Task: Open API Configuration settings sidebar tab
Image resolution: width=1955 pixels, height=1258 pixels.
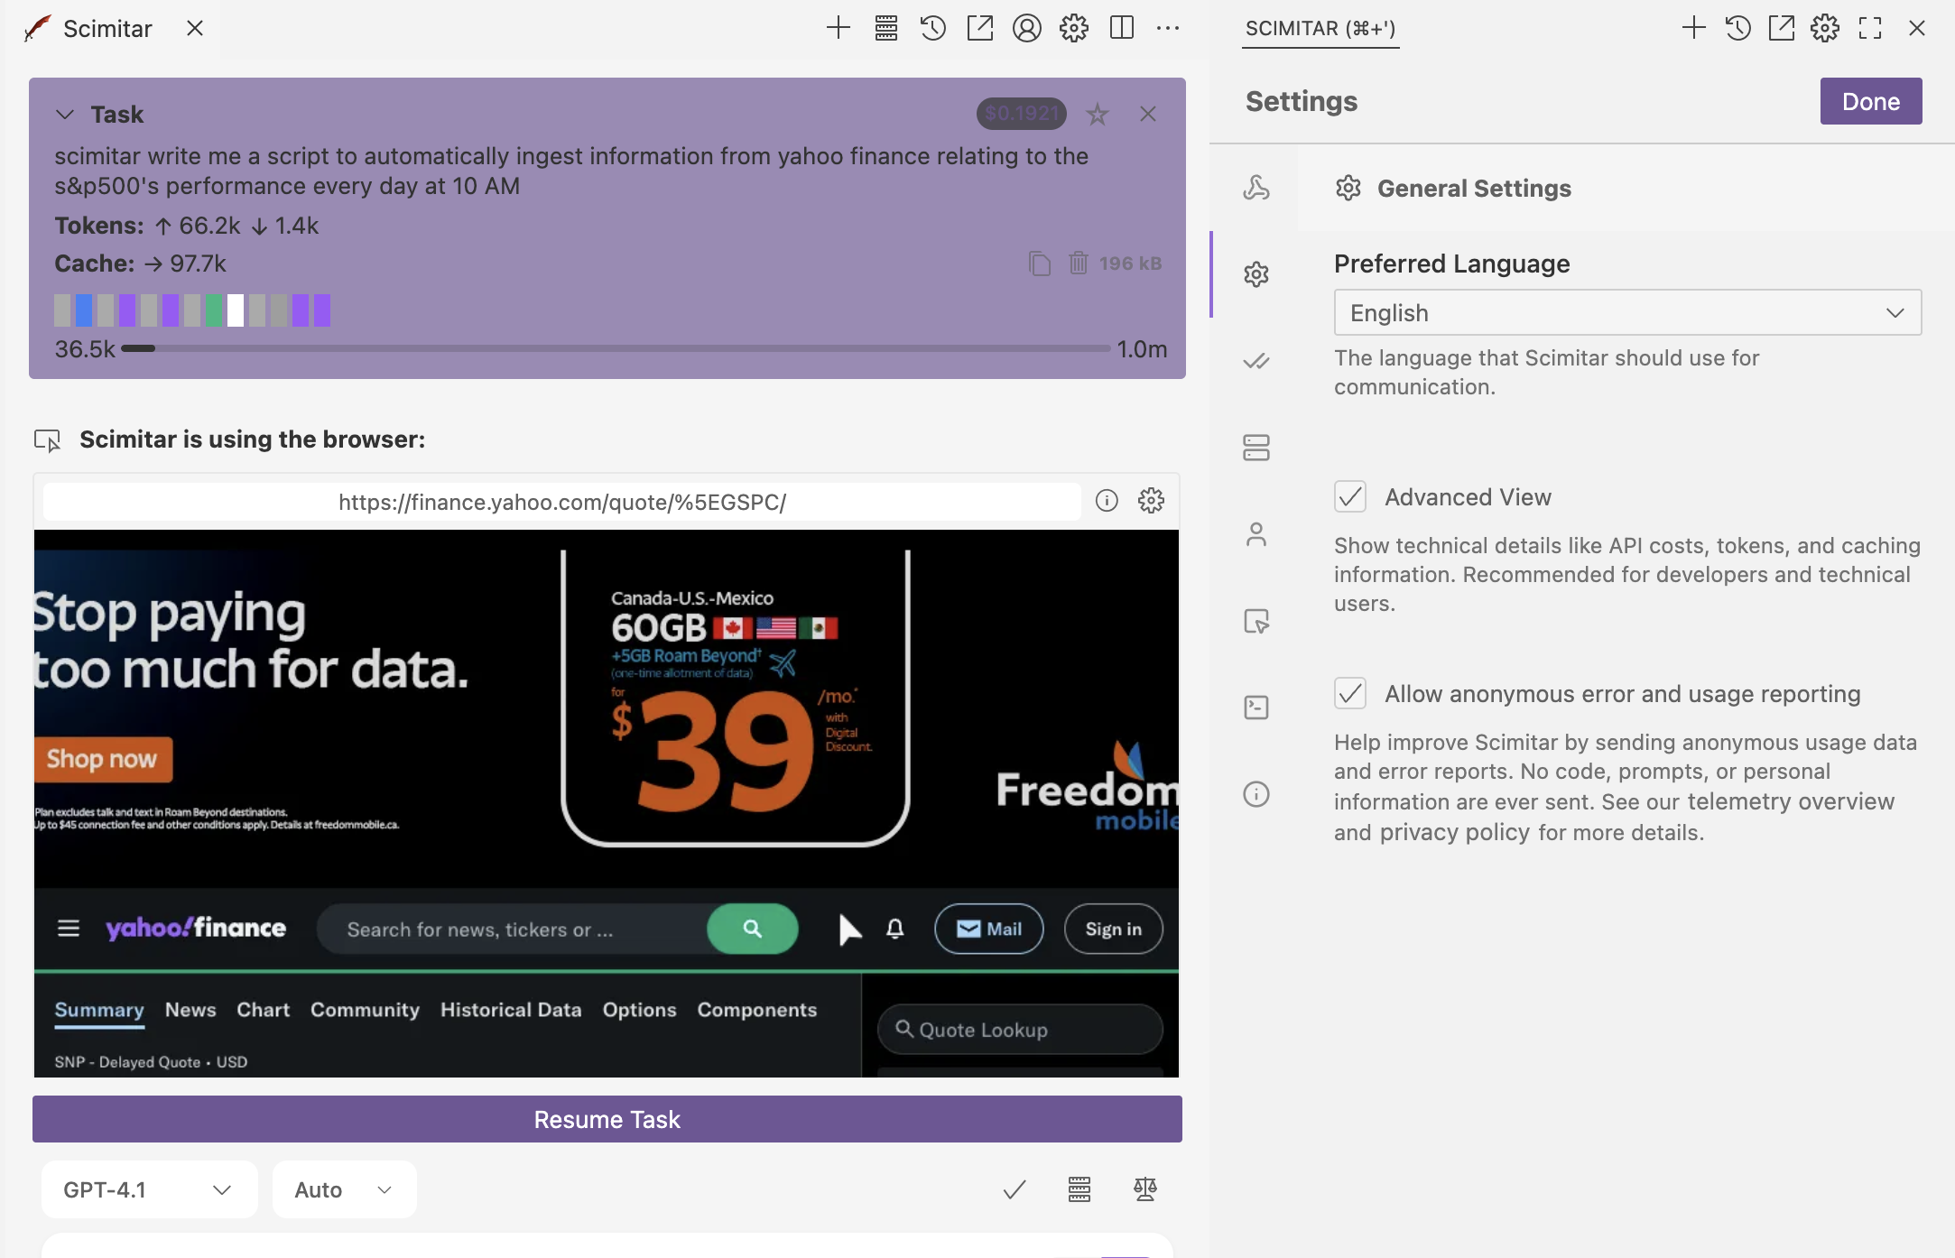Action: coord(1255,188)
